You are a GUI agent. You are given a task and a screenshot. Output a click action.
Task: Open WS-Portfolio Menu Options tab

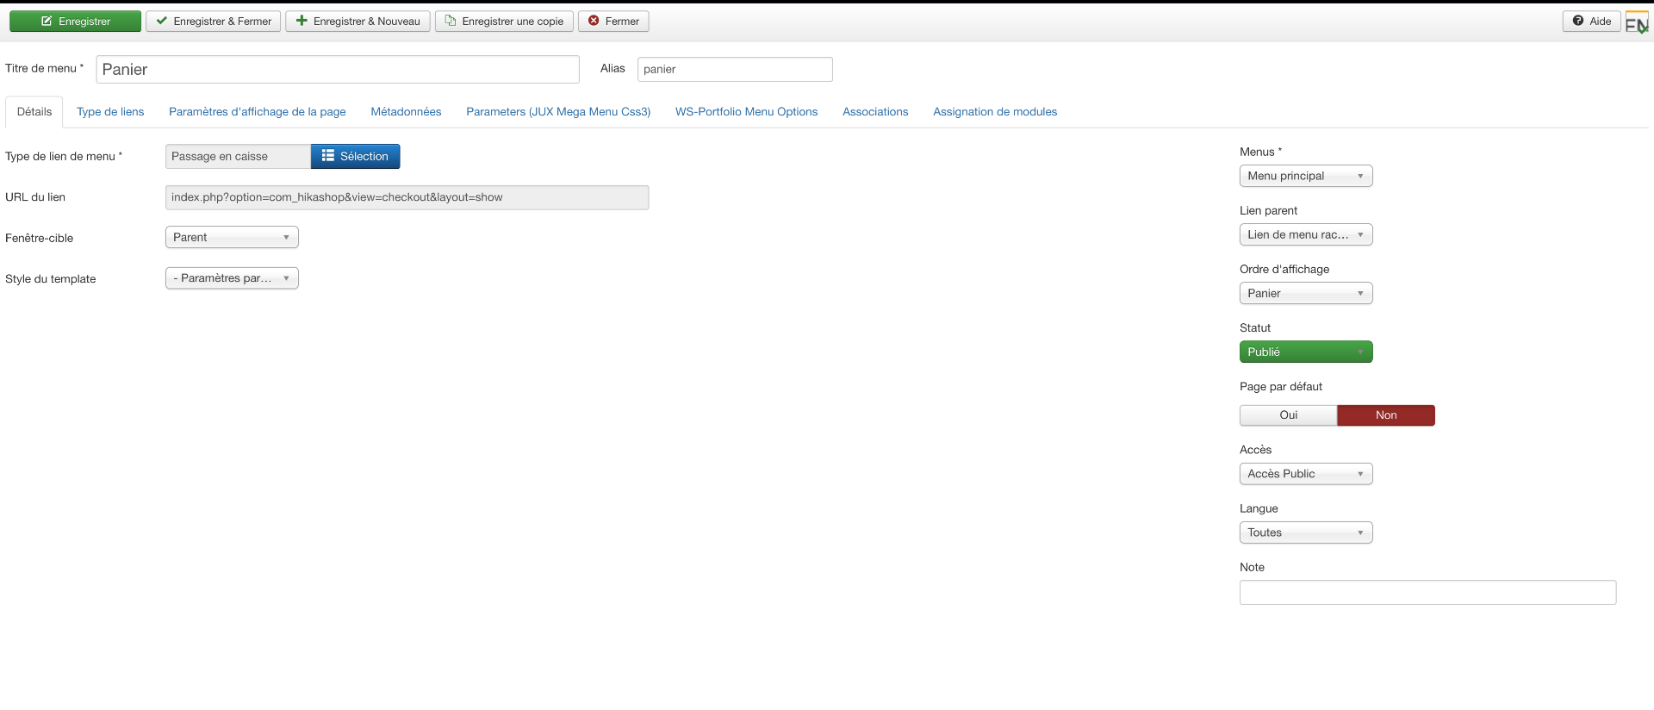747,112
